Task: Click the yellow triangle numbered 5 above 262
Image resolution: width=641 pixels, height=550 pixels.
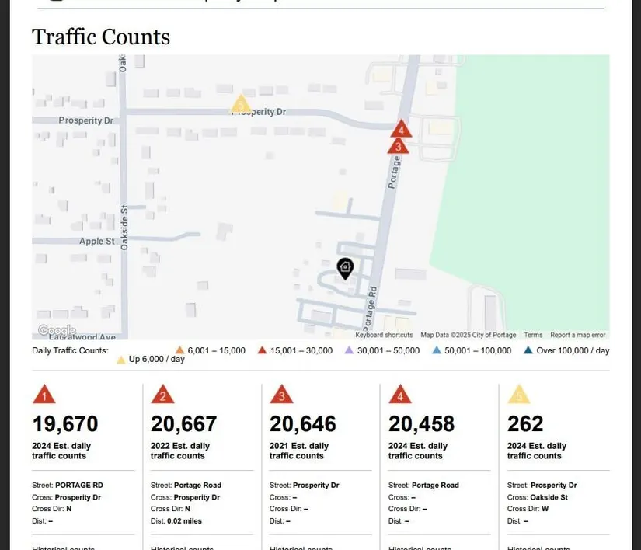Action: 518,395
